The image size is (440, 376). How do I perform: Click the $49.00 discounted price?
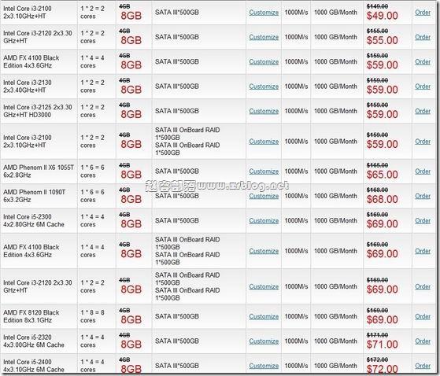pyautogui.click(x=383, y=16)
